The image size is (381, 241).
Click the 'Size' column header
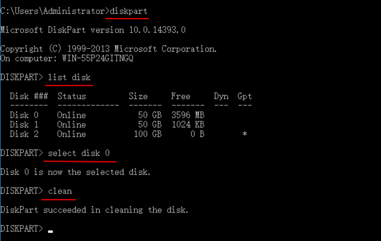pyautogui.click(x=138, y=96)
